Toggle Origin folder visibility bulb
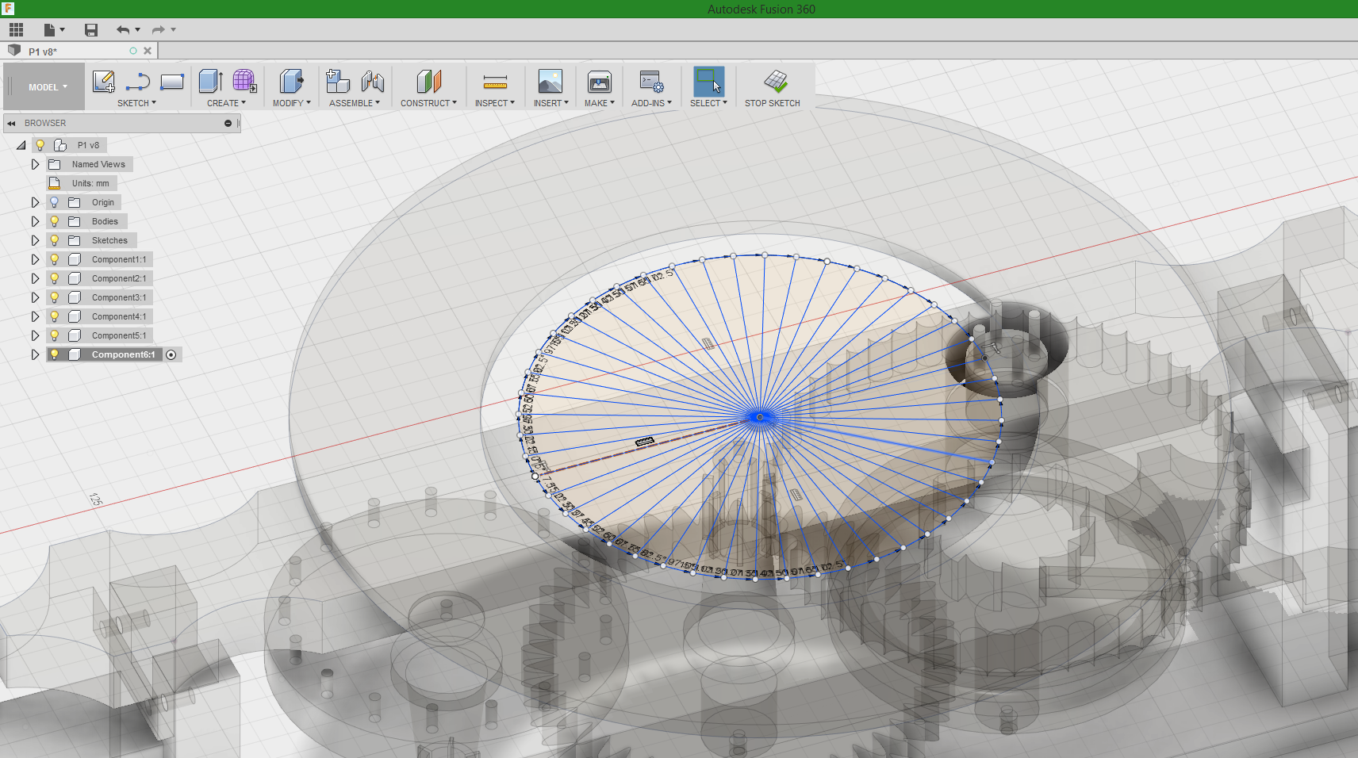1358x758 pixels. (54, 202)
